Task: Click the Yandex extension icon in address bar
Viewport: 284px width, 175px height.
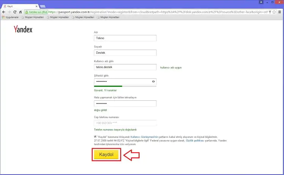Action: tap(270, 12)
